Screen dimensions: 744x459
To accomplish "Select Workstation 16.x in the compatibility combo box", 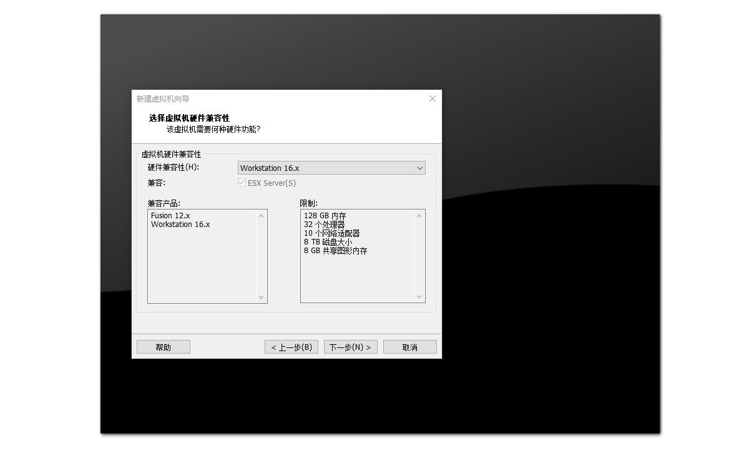I will [x=331, y=168].
